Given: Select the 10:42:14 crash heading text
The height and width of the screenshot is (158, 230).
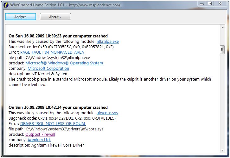Looking at the screenshot, I should pyautogui.click(x=58, y=107).
